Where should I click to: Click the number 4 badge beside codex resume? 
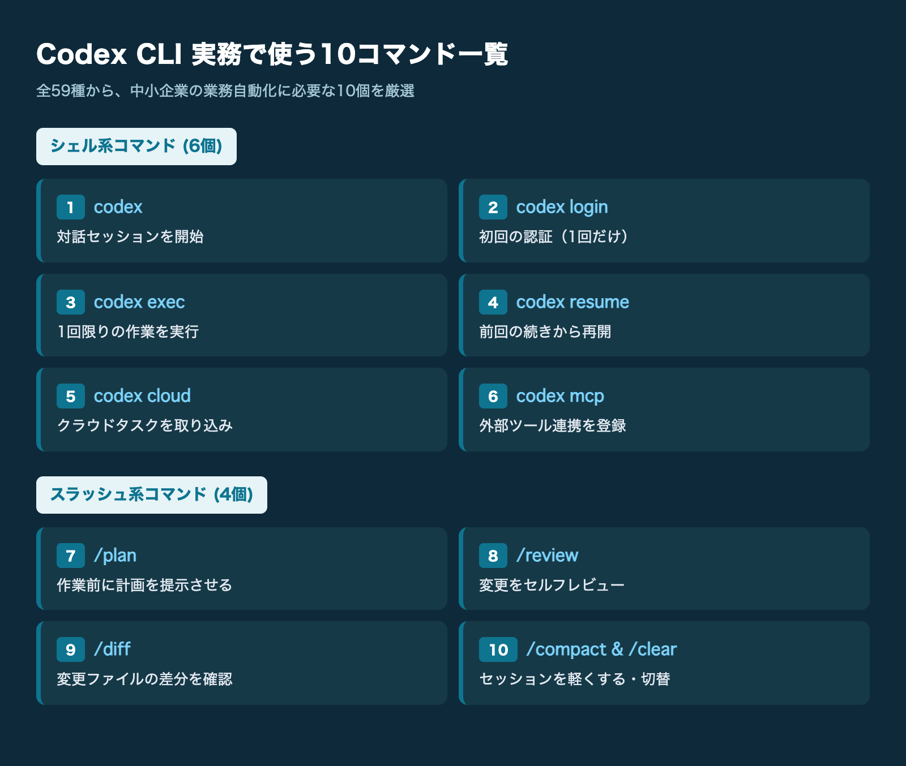(493, 302)
